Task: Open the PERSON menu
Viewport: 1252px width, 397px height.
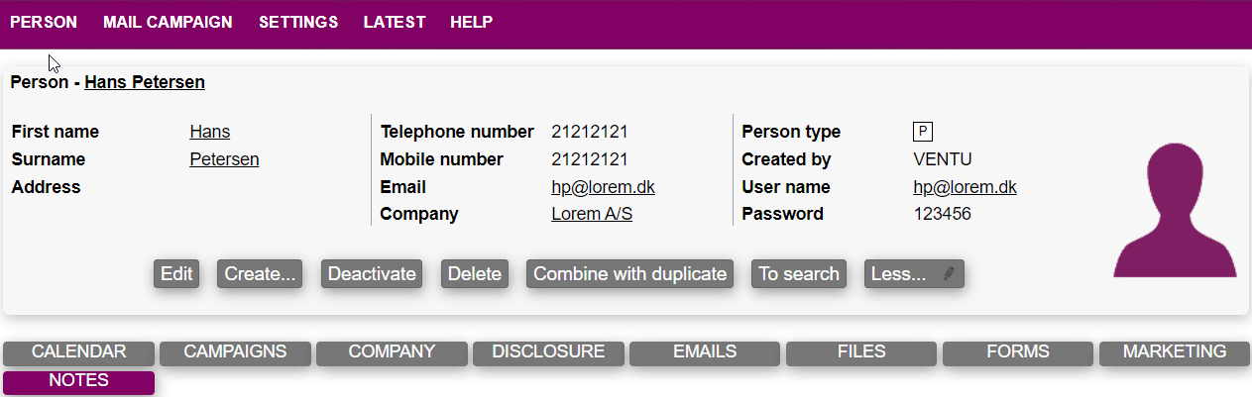Action: [44, 22]
